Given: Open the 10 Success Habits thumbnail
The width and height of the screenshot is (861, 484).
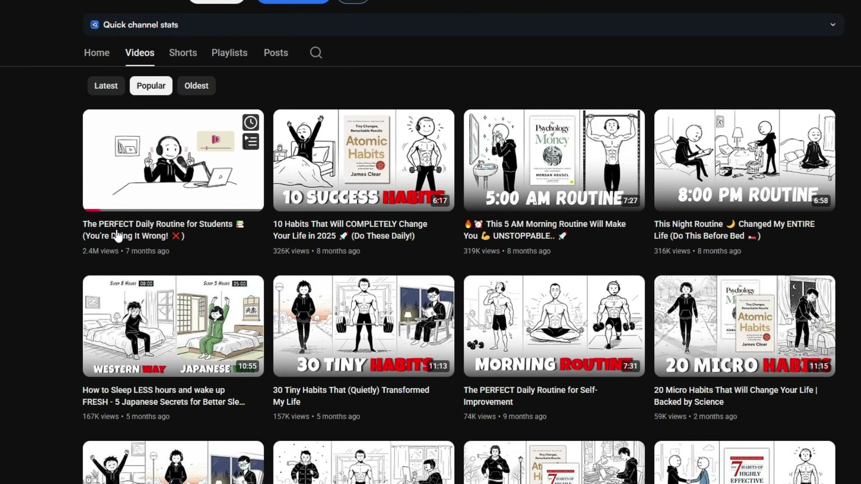Looking at the screenshot, I should pos(364,160).
